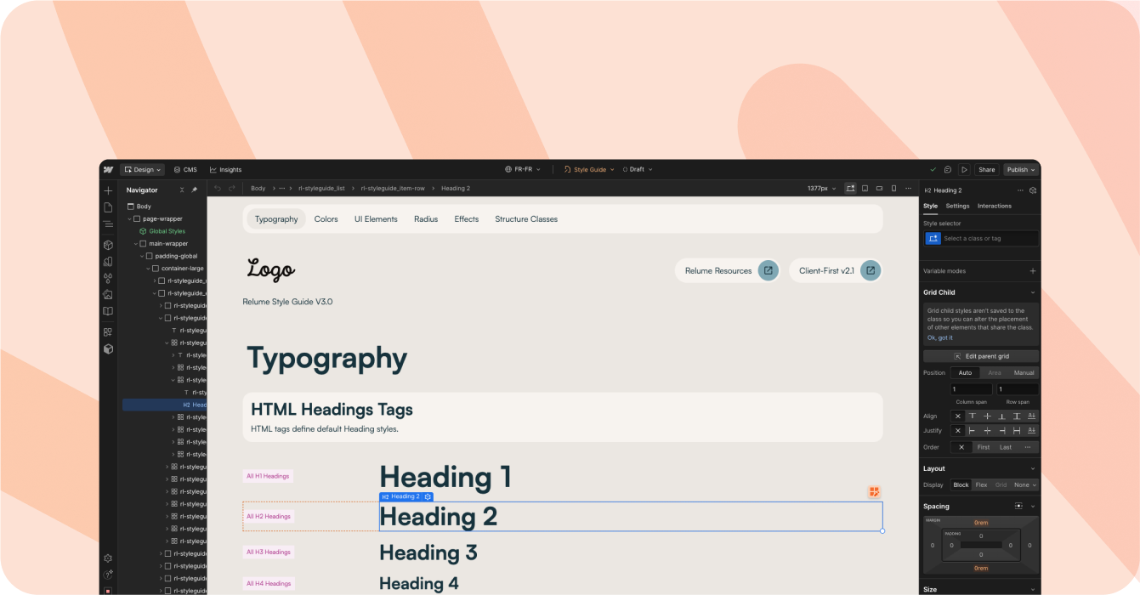This screenshot has width=1140, height=595.
Task: Open more breakpoint options ellipsis
Action: coord(909,189)
